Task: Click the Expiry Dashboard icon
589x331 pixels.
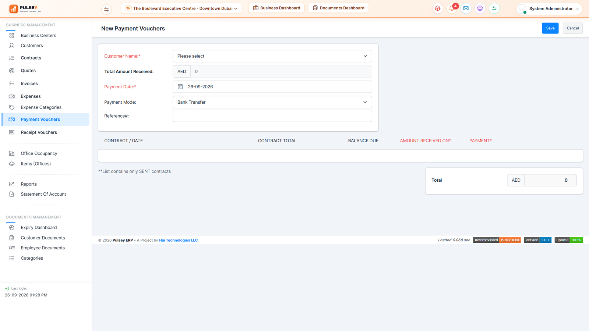Action: click(12, 228)
